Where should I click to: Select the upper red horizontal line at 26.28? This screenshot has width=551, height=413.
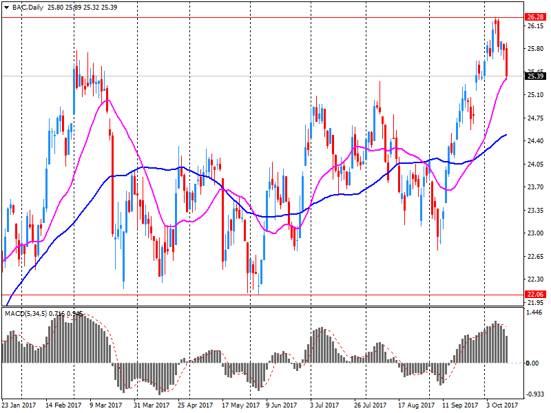point(262,17)
